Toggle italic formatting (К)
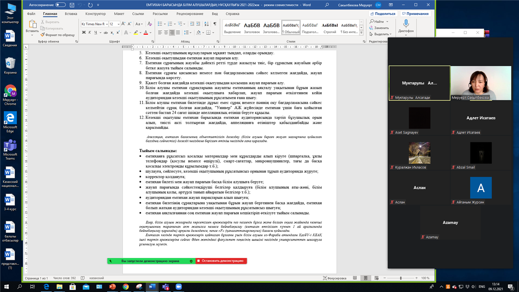Viewport: 519px width, 292px height. (x=90, y=32)
